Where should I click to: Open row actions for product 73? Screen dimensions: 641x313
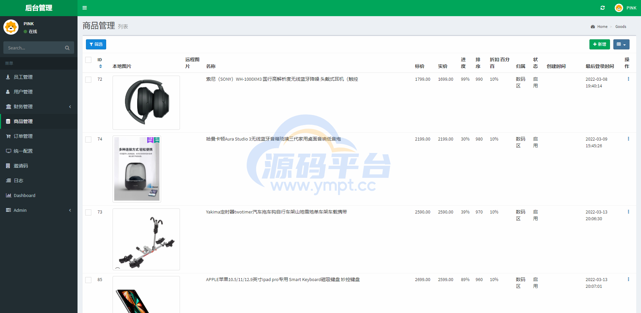pos(628,212)
